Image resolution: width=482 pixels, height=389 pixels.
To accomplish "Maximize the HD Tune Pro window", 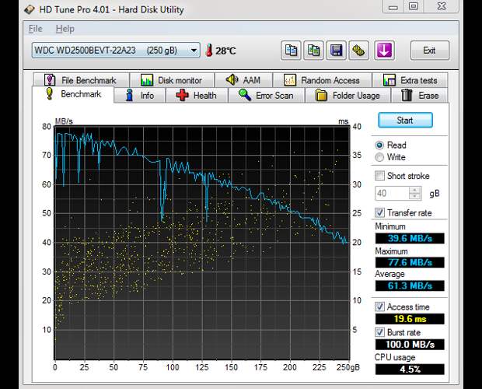I will 413,6.
